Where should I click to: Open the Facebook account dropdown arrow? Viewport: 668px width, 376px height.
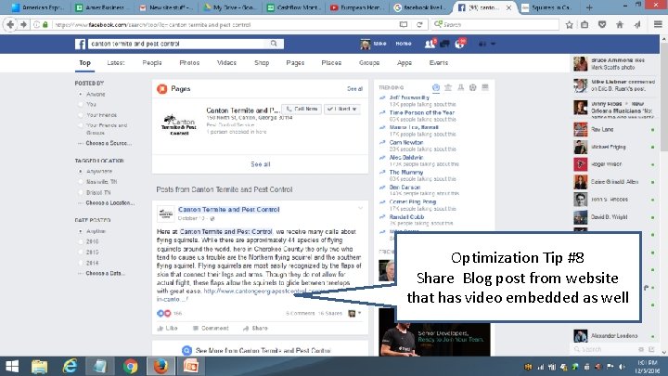[493, 44]
